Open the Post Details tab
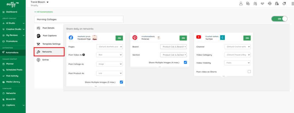The width and height of the screenshot is (294, 113). [x=49, y=28]
